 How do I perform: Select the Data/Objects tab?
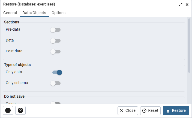[34, 13]
